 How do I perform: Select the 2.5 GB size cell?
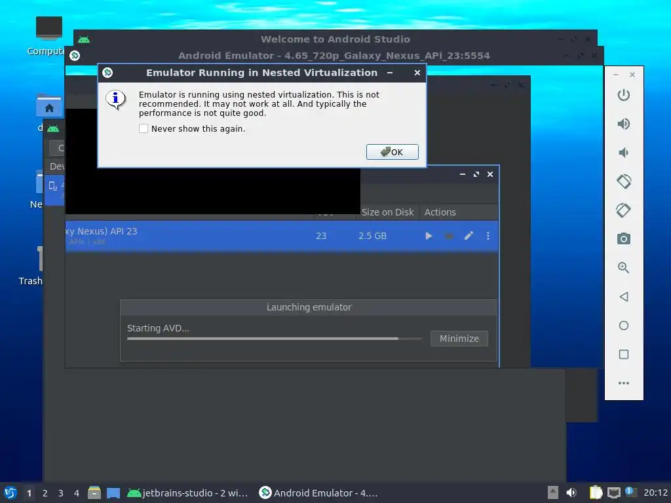[x=372, y=236]
